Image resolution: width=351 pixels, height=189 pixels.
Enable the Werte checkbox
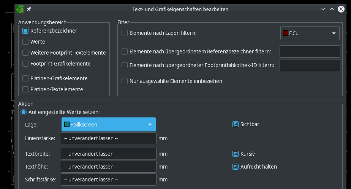coord(25,42)
